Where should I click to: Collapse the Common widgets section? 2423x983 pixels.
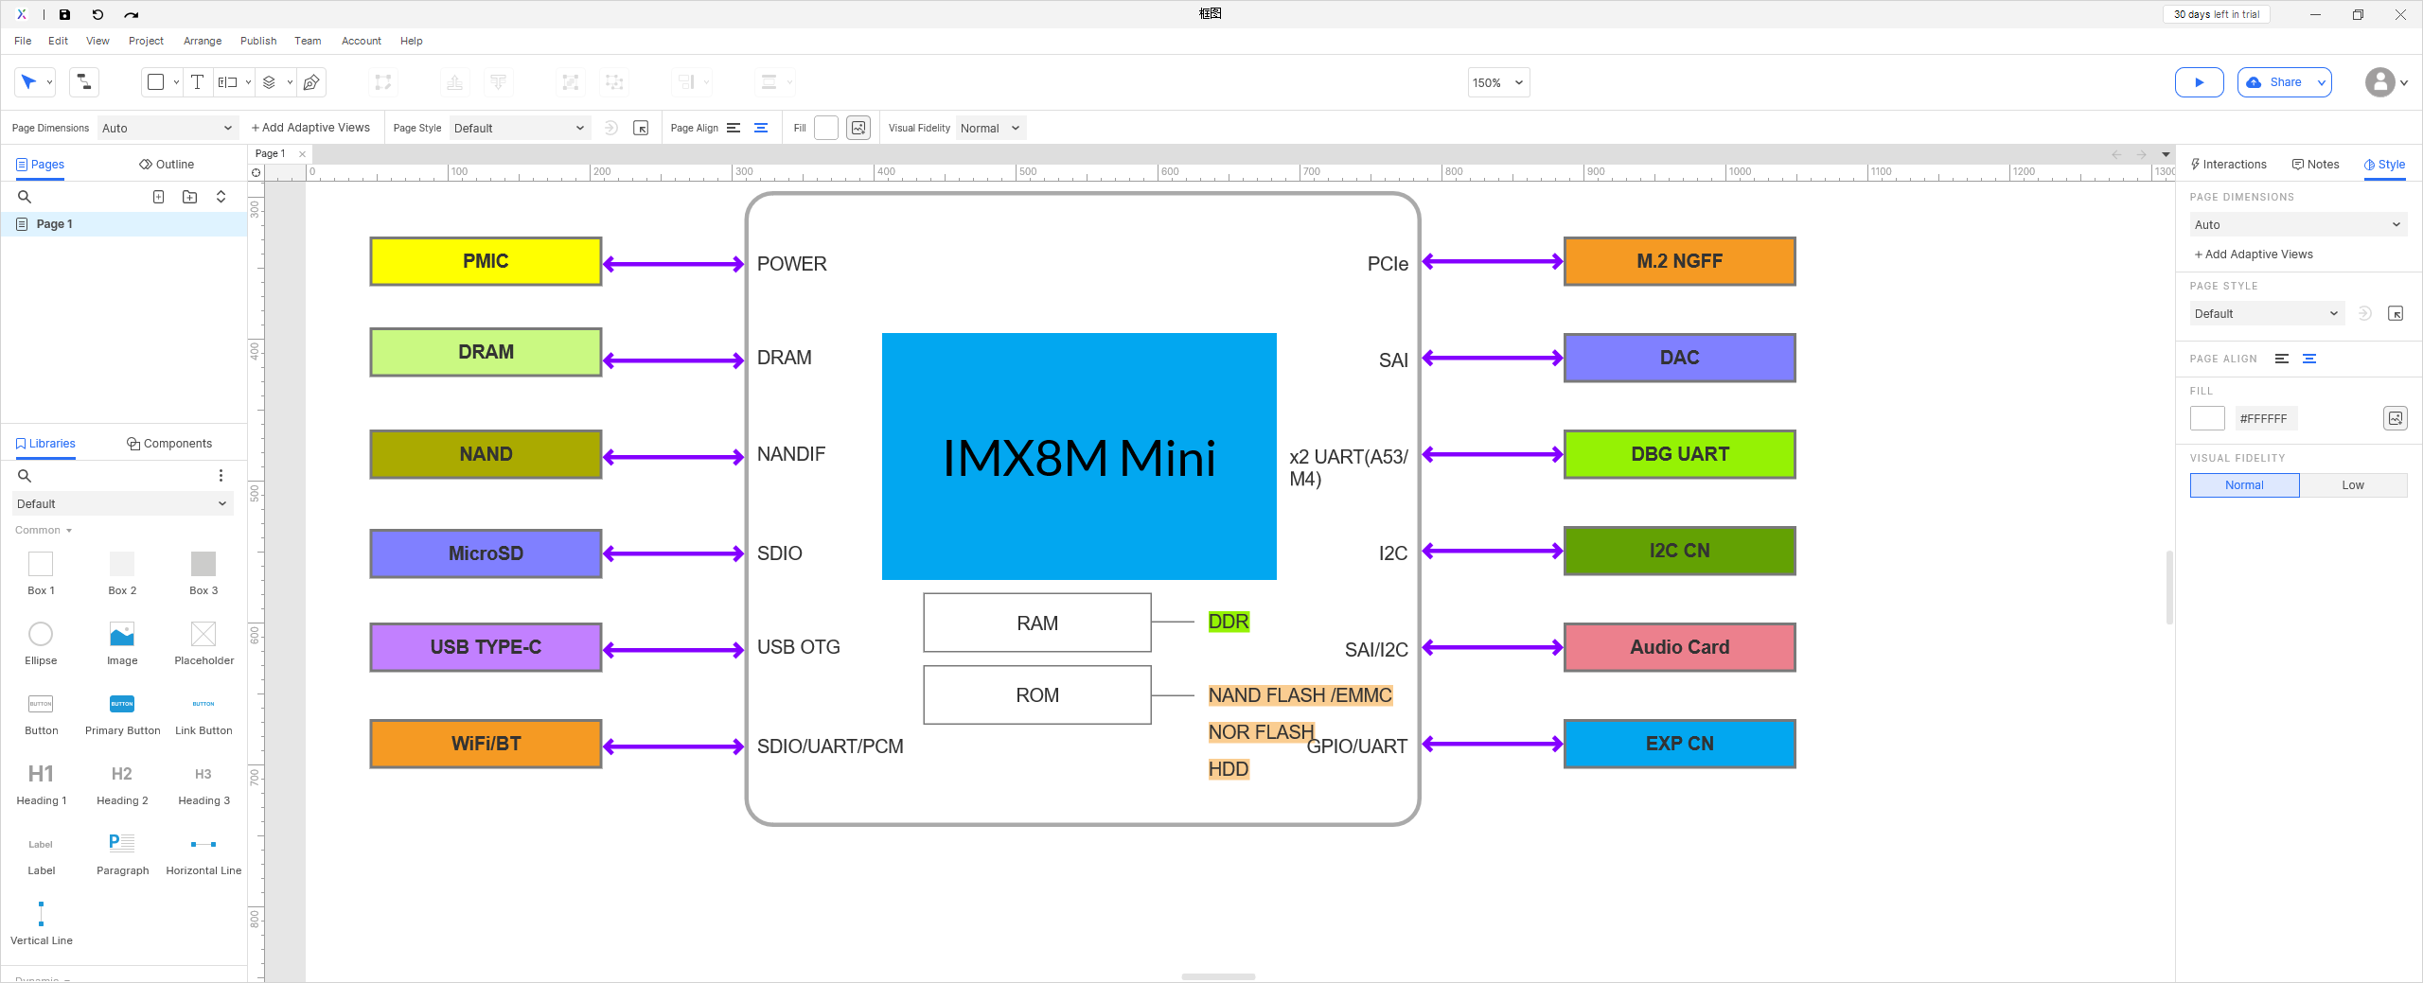point(44,531)
